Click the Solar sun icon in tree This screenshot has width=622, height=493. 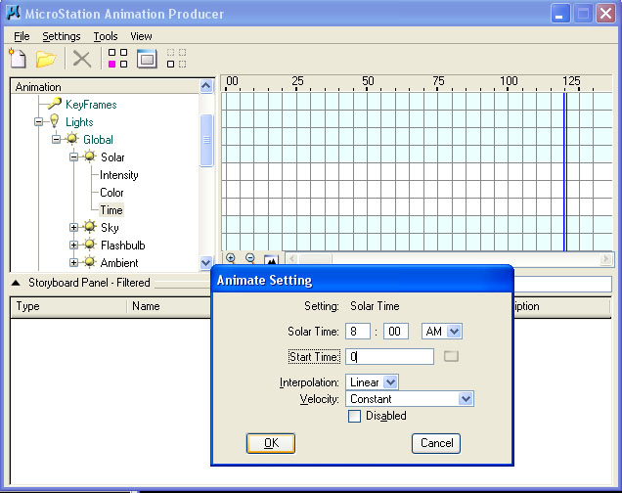click(x=90, y=157)
